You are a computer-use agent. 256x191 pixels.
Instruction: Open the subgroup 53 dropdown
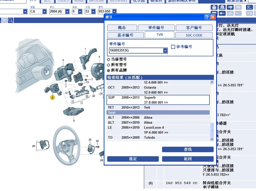pyautogui.click(x=93, y=12)
